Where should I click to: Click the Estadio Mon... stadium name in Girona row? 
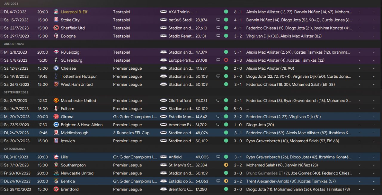point(181,117)
